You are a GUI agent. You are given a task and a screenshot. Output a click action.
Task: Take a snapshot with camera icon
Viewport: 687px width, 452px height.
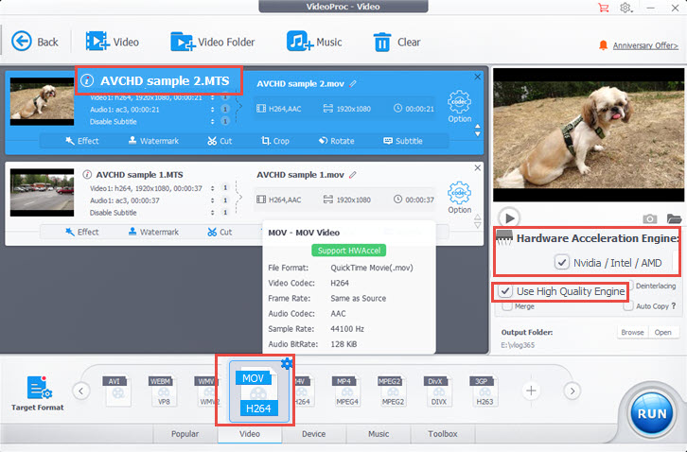point(650,218)
